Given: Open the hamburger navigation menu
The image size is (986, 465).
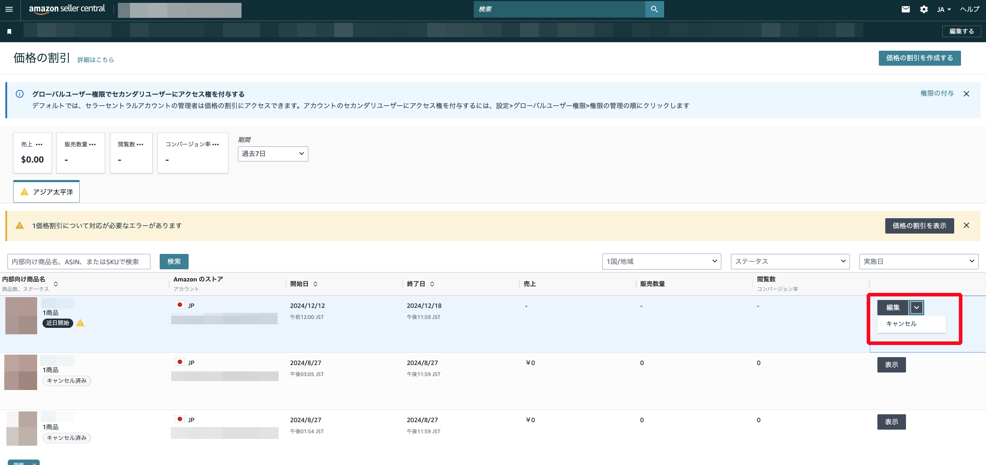Looking at the screenshot, I should [9, 9].
